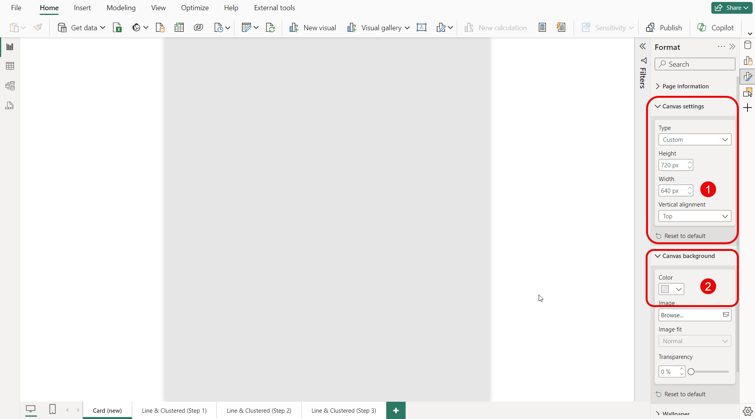Open the DAX query view icon
The width and height of the screenshot is (755, 419).
point(10,106)
